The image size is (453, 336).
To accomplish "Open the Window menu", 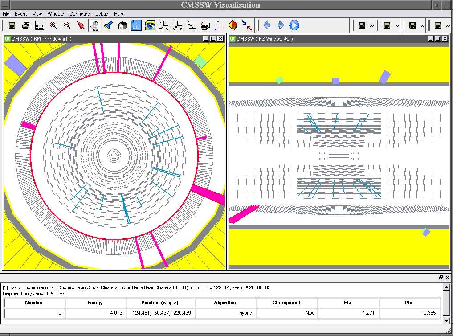I will click(x=56, y=14).
